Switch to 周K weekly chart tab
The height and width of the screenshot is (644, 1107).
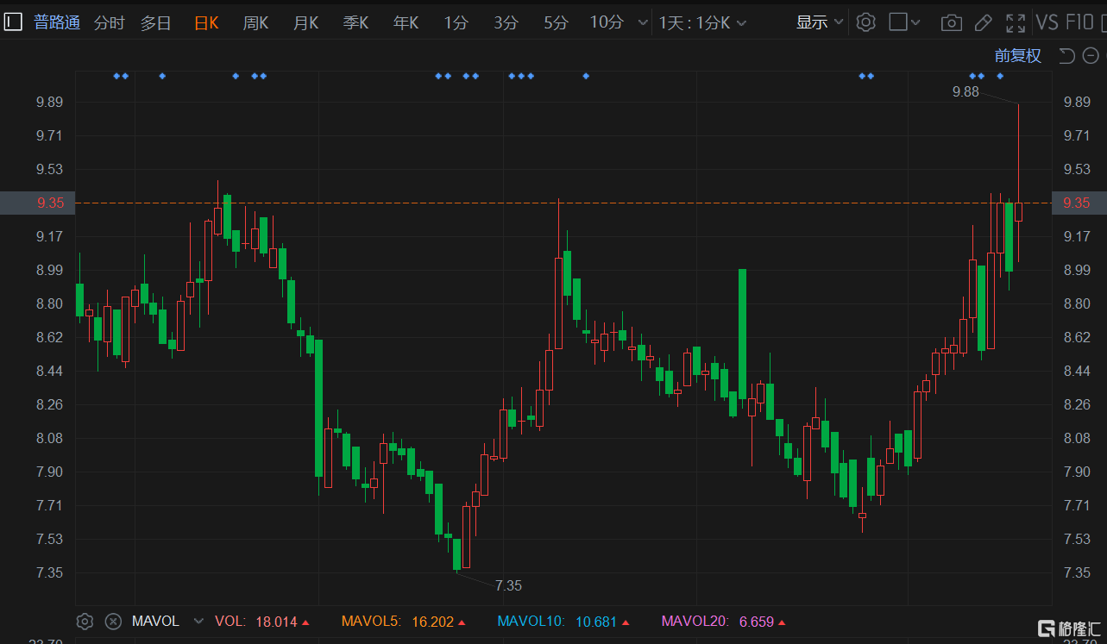tap(255, 23)
